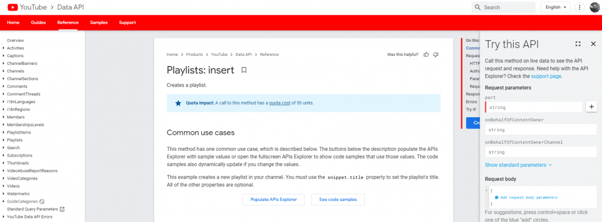Jump to Errors in page contents
The height and width of the screenshot is (222, 602).
(x=471, y=102)
